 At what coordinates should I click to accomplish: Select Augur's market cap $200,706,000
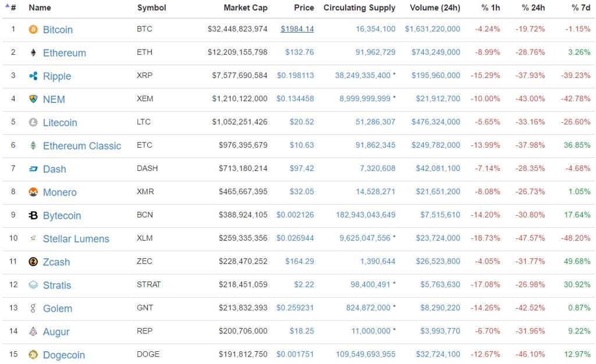tap(243, 331)
